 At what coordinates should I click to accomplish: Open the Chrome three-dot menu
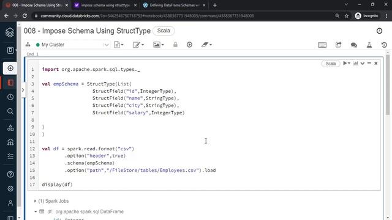pyautogui.click(x=386, y=16)
